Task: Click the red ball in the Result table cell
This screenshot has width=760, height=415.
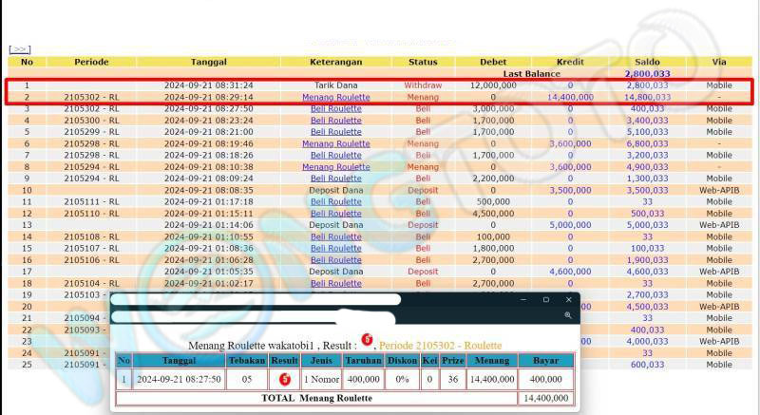Action: point(283,379)
